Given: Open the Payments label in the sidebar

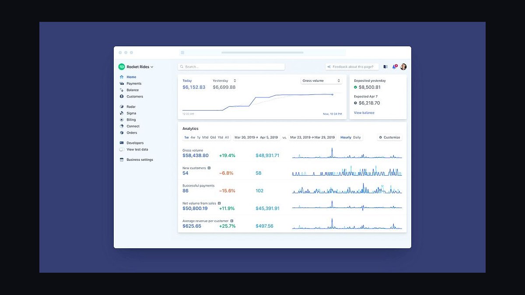Looking at the screenshot, I should tap(134, 83).
